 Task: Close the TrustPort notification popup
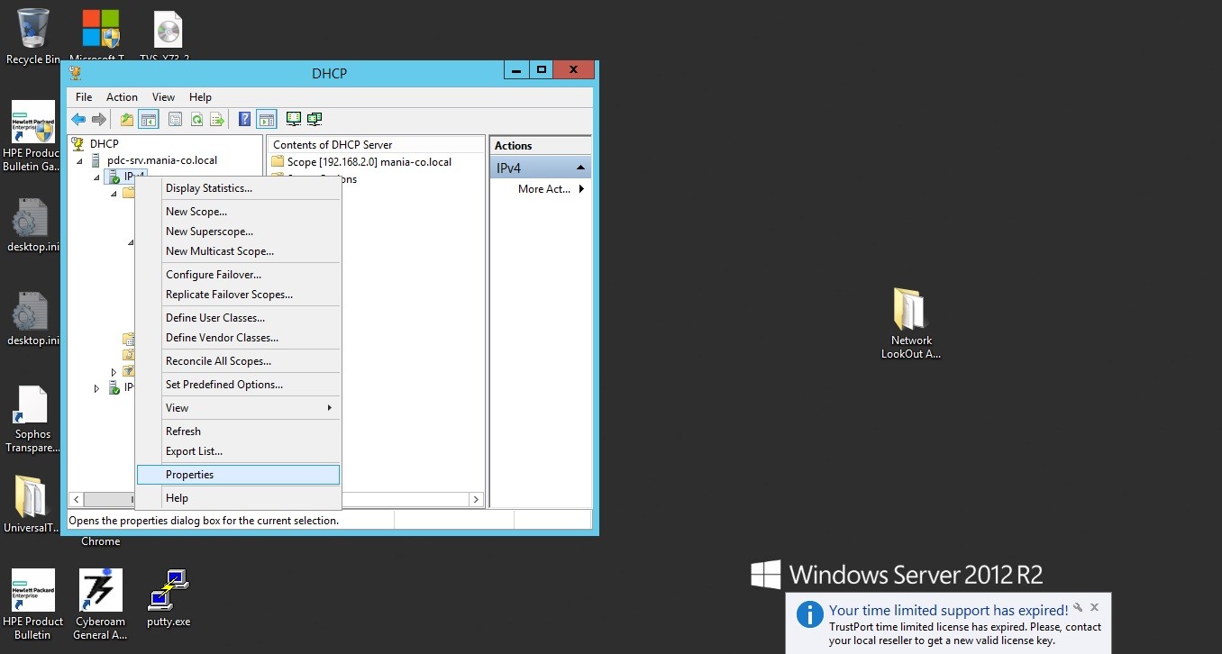[1094, 608]
